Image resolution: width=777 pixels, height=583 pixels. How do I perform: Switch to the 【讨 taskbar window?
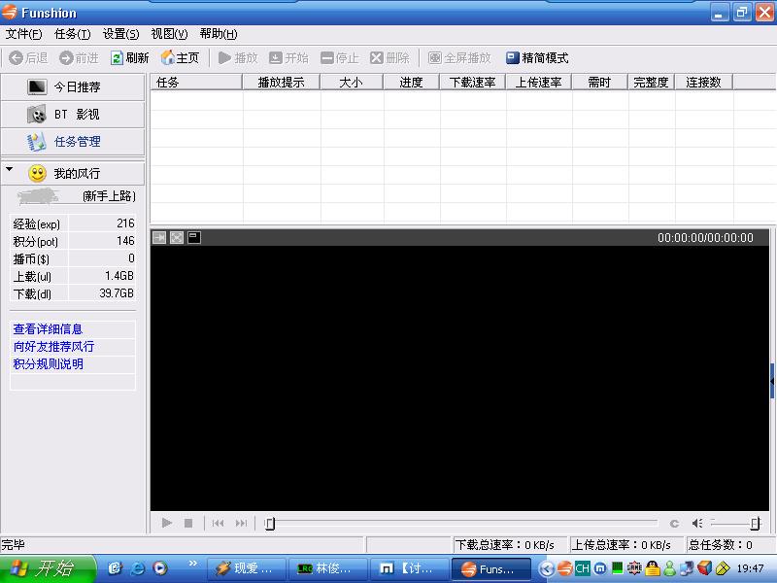409,568
